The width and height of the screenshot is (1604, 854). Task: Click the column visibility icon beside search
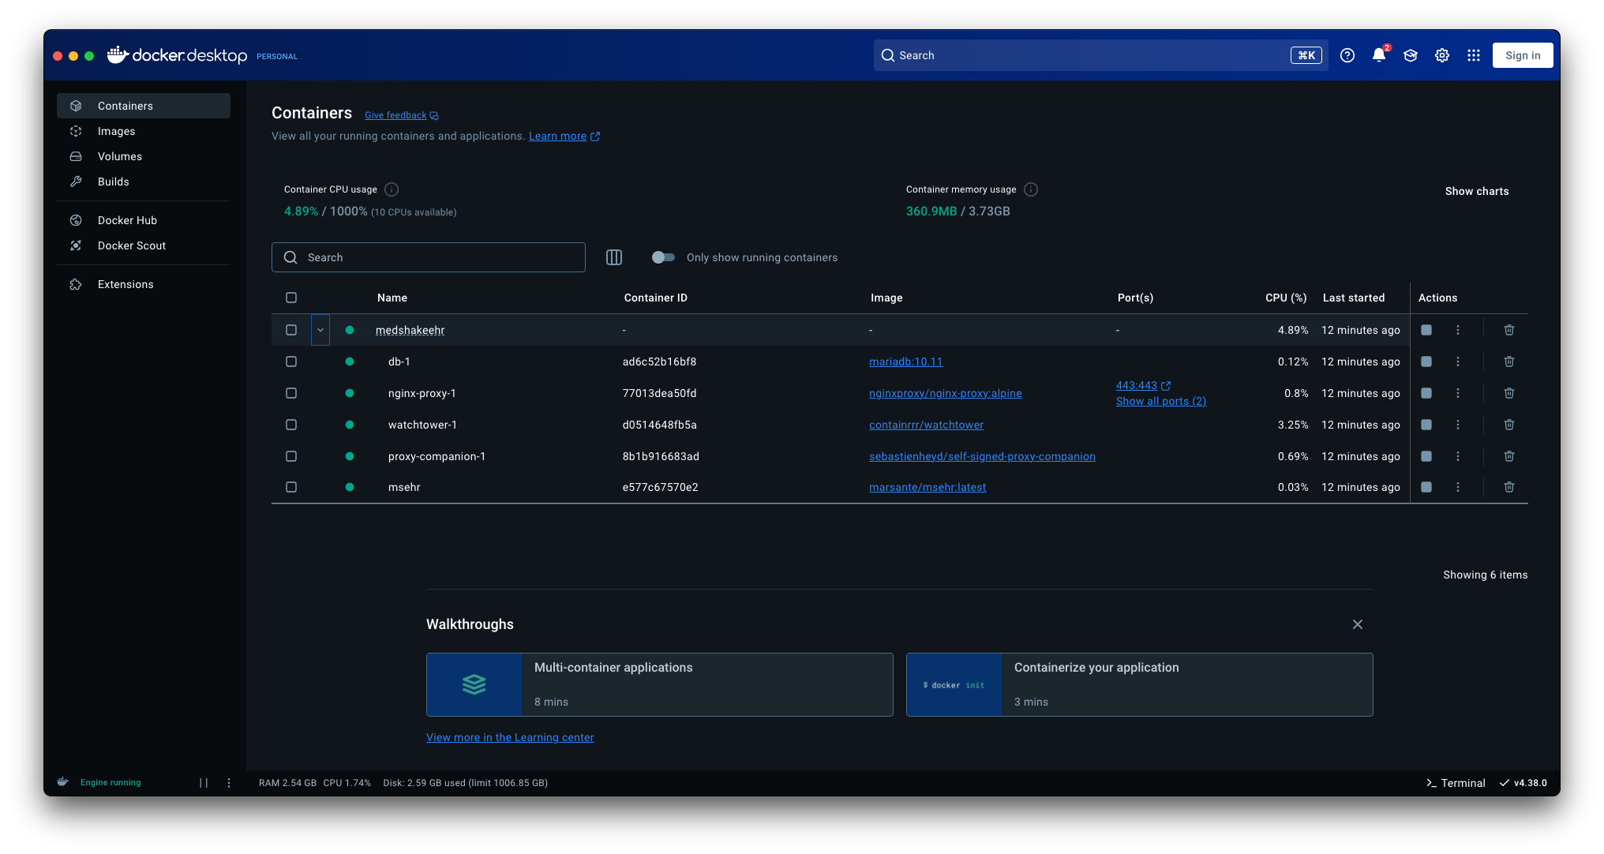click(x=614, y=257)
